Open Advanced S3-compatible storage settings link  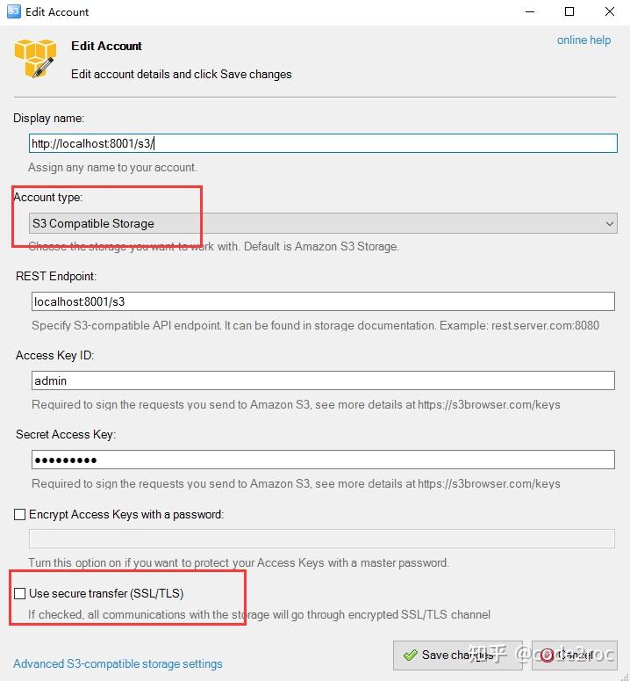tap(118, 663)
